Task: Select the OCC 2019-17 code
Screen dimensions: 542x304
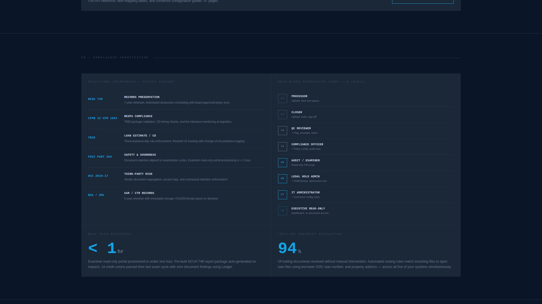Action: [x=98, y=176]
